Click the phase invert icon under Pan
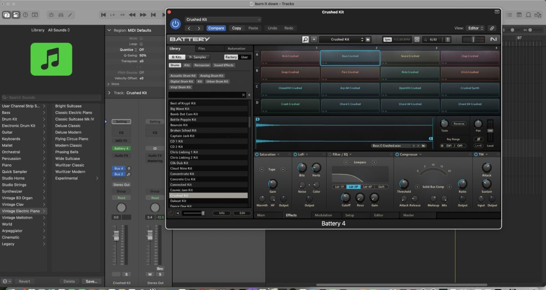Image resolution: width=546 pixels, height=290 pixels. pyautogui.click(x=478, y=139)
